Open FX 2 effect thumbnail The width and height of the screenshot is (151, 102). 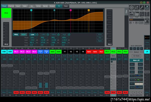click(139, 80)
